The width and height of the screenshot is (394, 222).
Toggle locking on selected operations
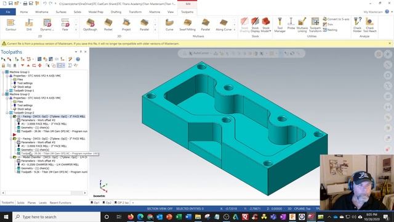(x=3, y=65)
